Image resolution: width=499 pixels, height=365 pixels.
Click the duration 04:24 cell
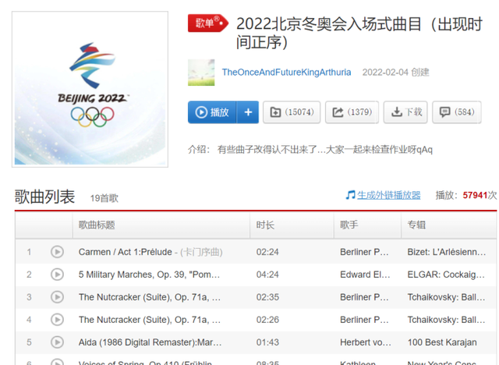click(267, 275)
